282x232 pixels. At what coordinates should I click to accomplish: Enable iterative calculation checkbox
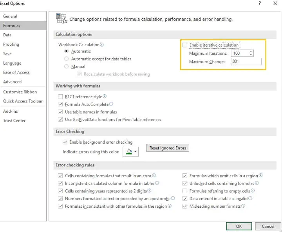click(x=185, y=45)
